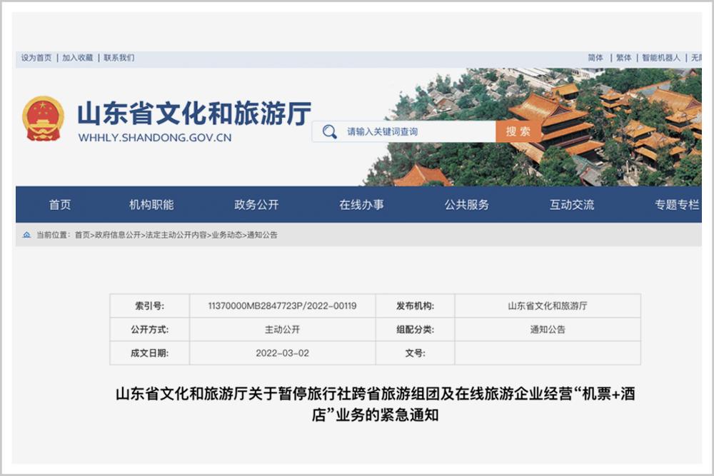Open the 政务公开 navigation item
714x476 pixels.
pos(256,205)
